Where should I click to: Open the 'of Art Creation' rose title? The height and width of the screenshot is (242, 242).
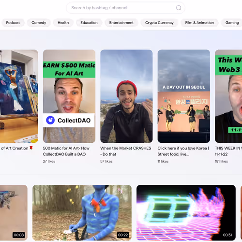16,148
